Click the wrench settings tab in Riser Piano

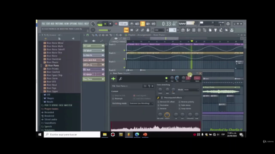(120, 79)
